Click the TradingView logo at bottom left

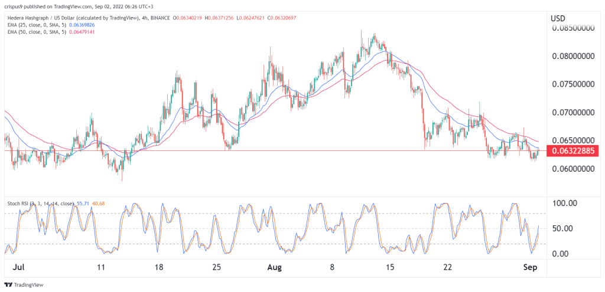[x=24, y=285]
